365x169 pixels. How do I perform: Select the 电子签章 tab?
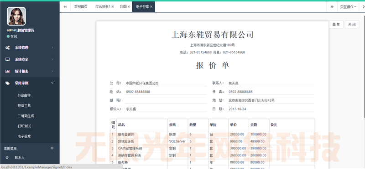coord(142,7)
